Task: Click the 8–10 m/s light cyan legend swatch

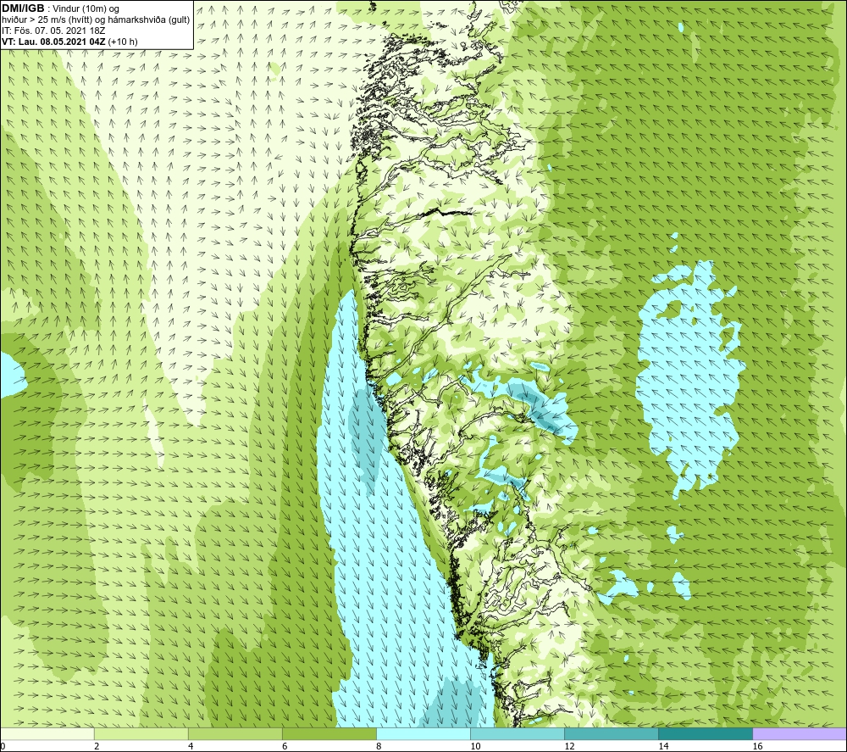Action: 423,733
